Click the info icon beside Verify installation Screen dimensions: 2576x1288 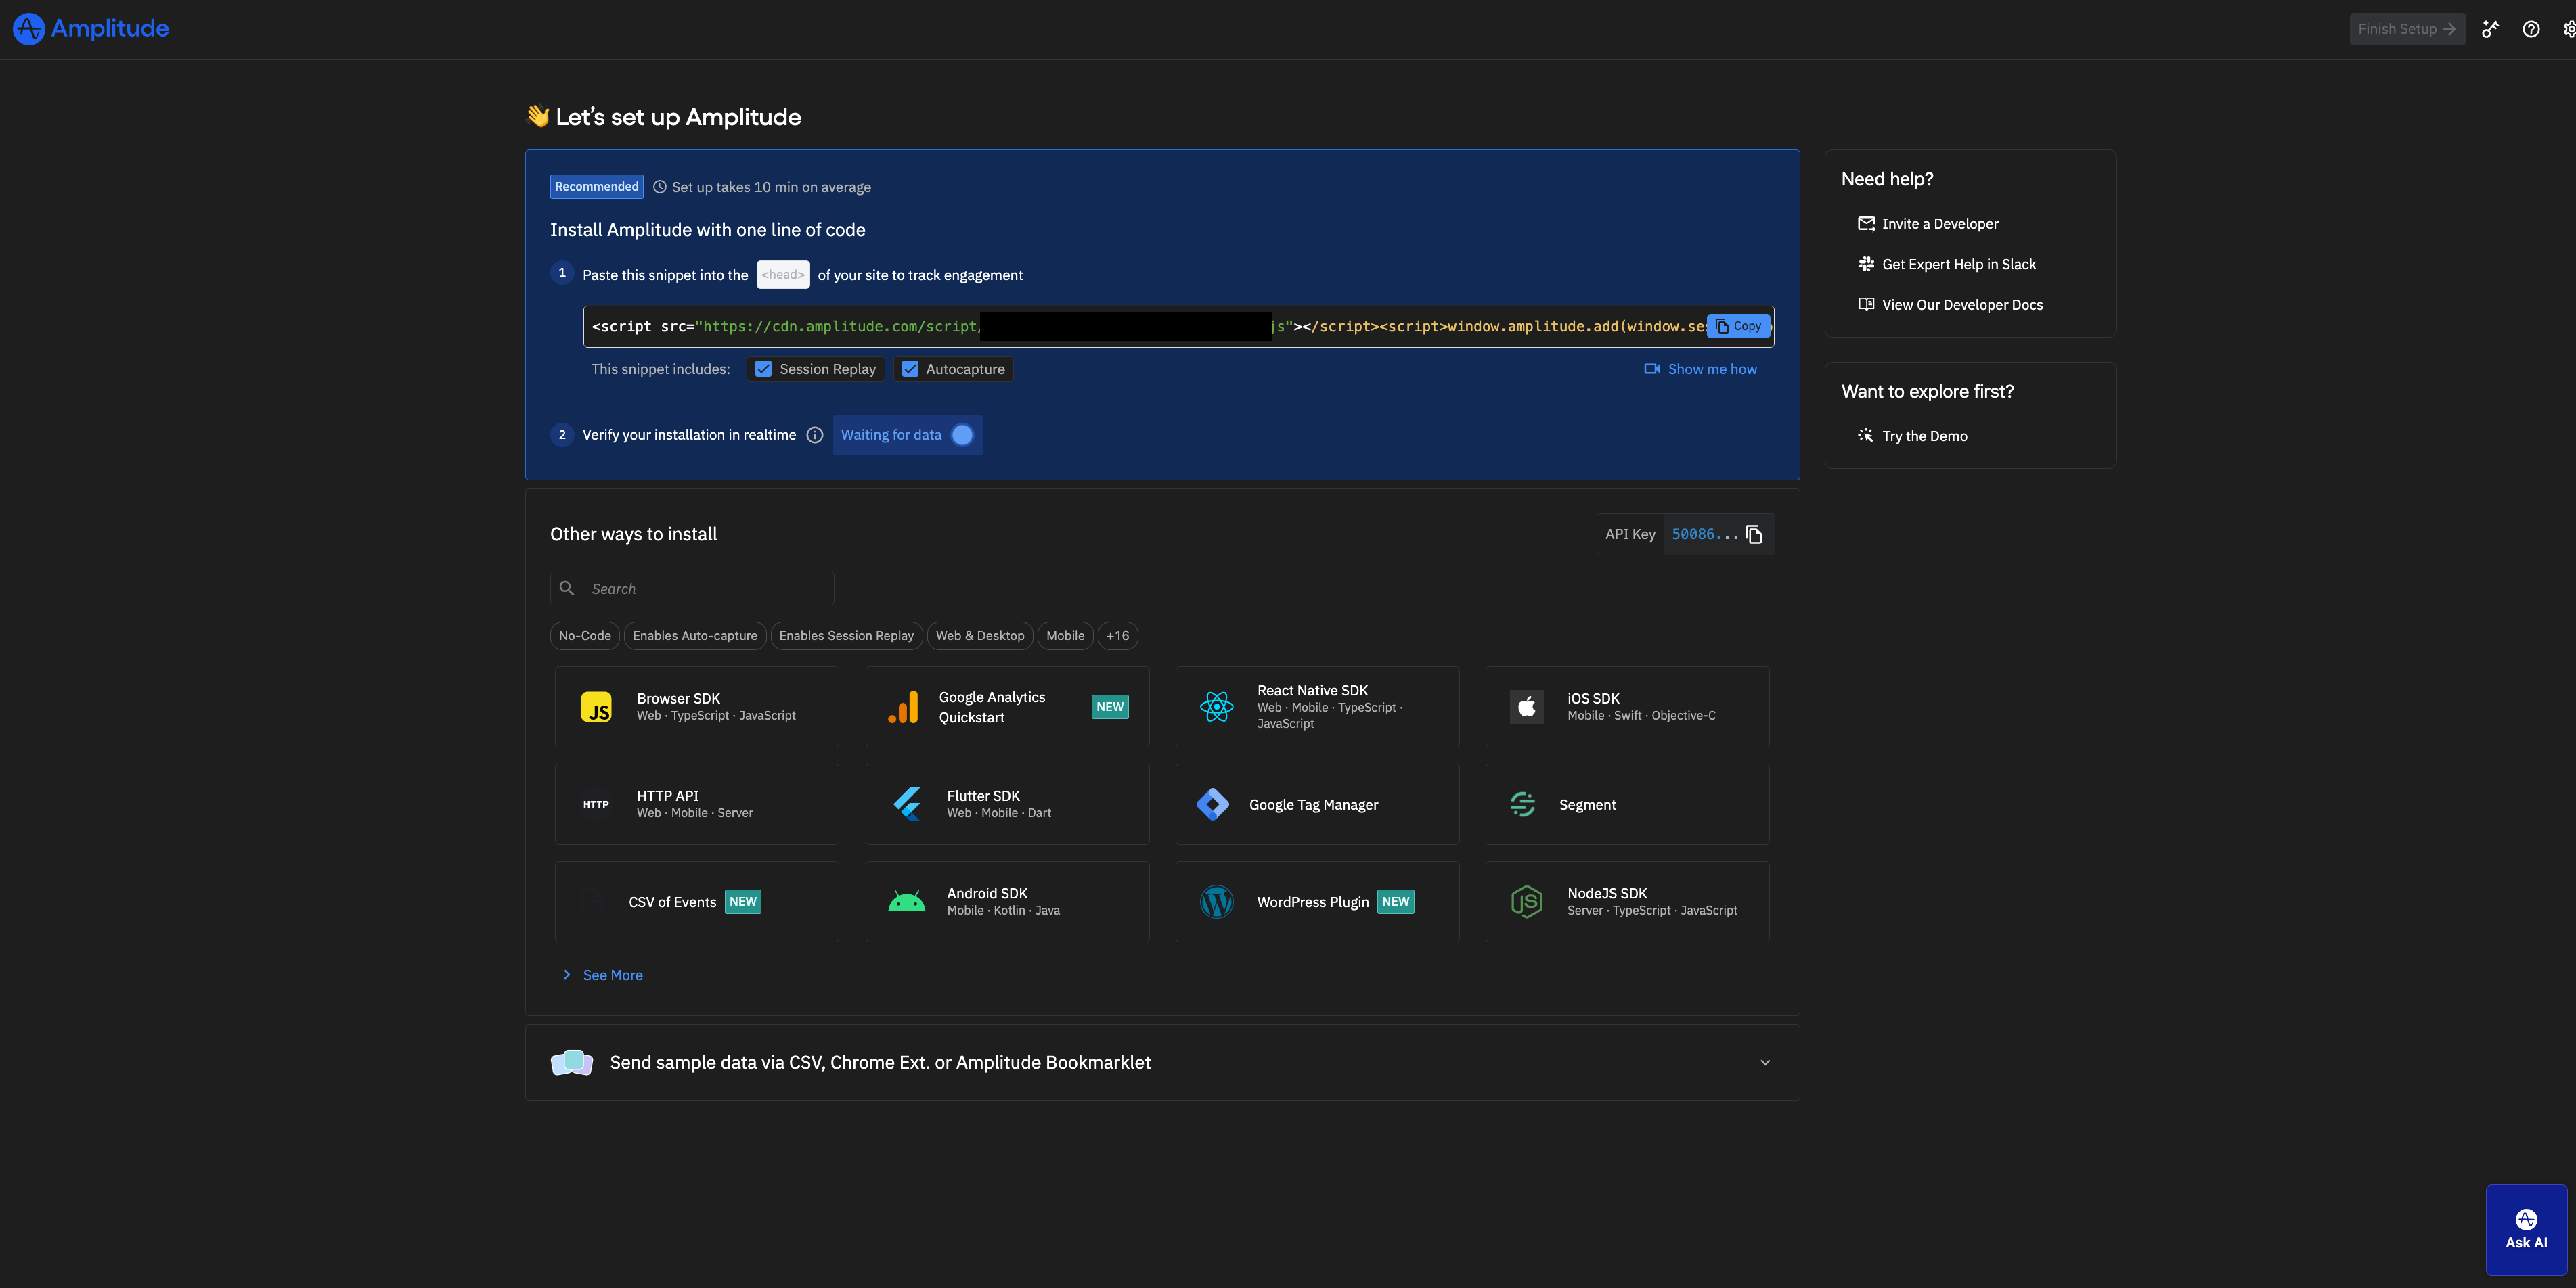click(x=815, y=435)
